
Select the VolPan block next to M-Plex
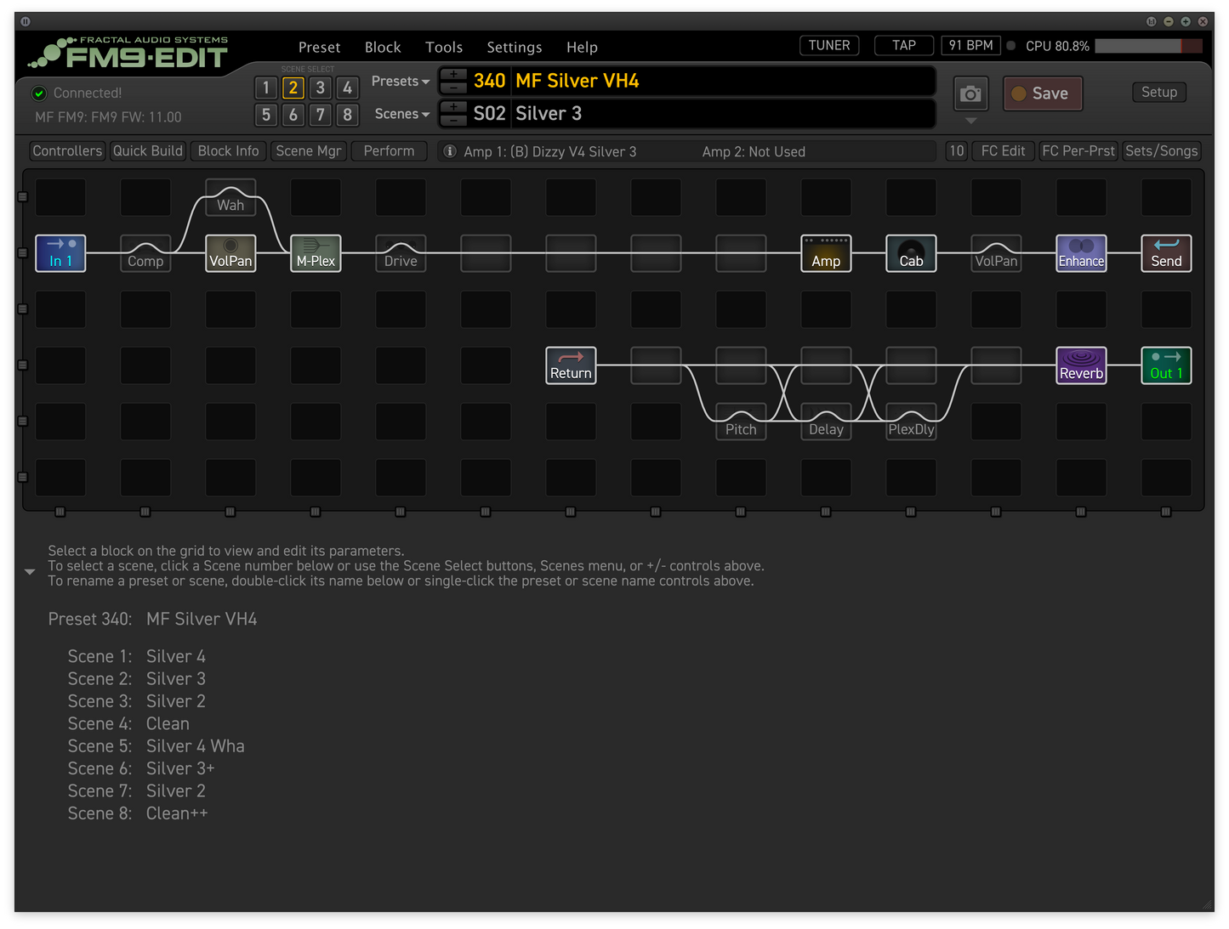point(230,253)
